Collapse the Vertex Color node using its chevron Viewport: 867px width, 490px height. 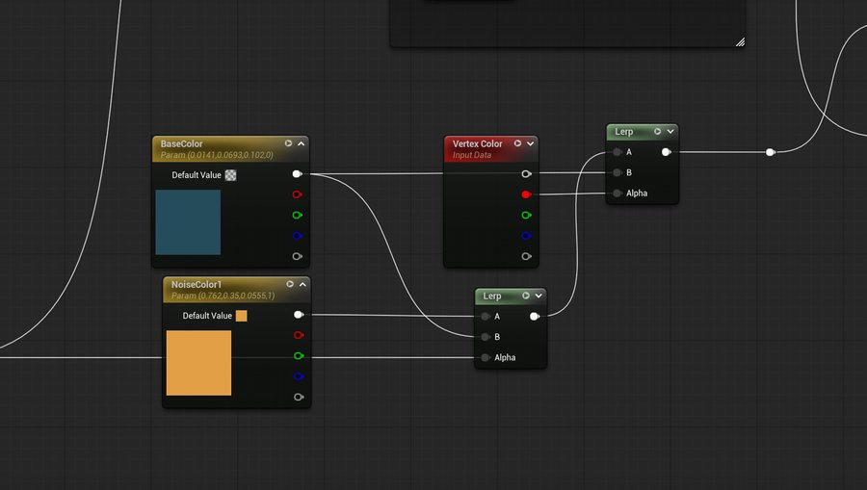pyautogui.click(x=530, y=143)
